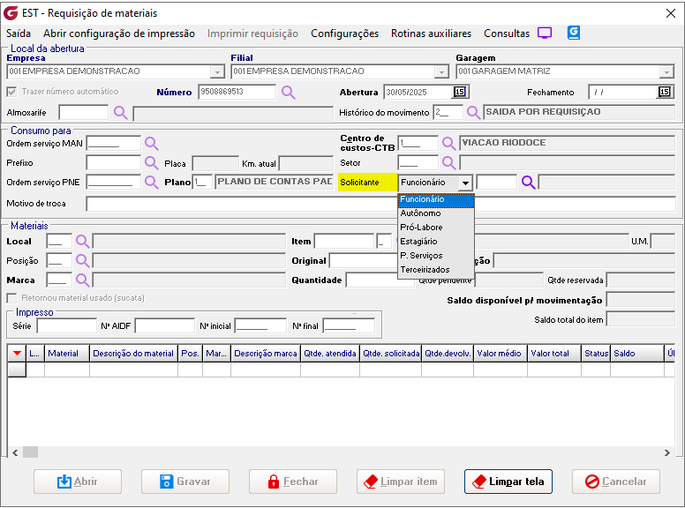Click the purple monitor icon in menu bar

(x=545, y=34)
